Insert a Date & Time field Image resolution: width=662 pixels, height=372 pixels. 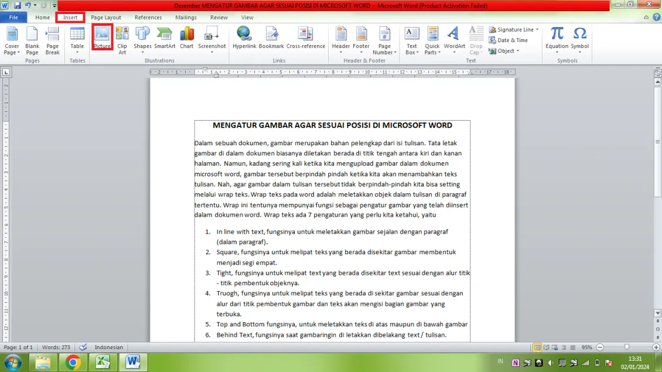[x=509, y=40]
